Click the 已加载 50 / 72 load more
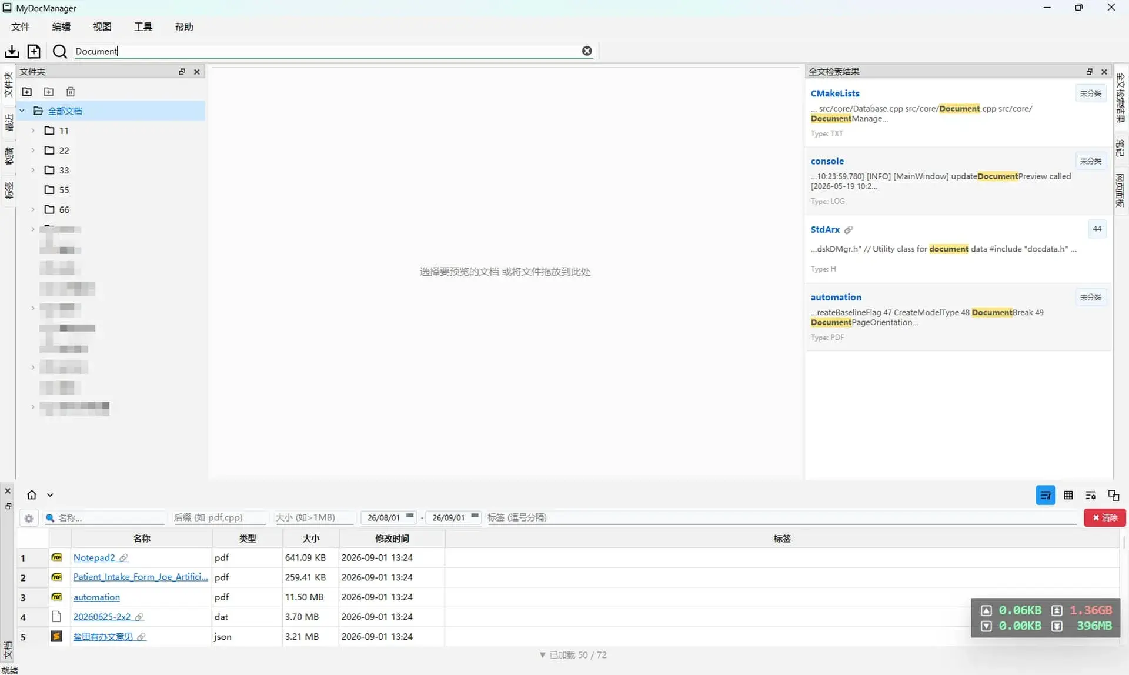The height and width of the screenshot is (675, 1129). [x=573, y=655]
